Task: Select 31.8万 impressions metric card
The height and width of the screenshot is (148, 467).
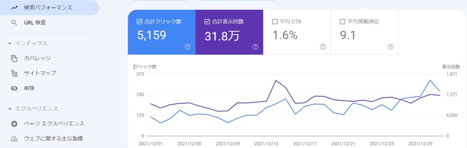Action: point(229,32)
